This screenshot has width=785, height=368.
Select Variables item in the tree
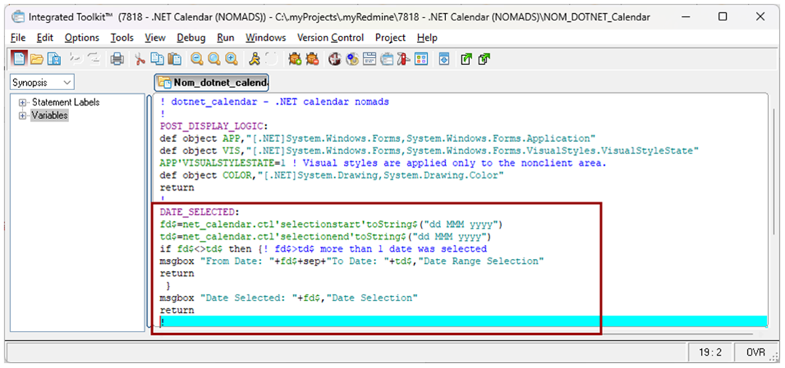click(49, 116)
